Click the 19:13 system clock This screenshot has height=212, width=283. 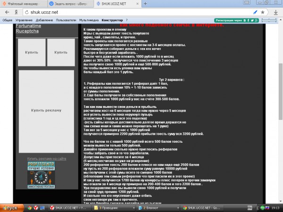pos(275,208)
